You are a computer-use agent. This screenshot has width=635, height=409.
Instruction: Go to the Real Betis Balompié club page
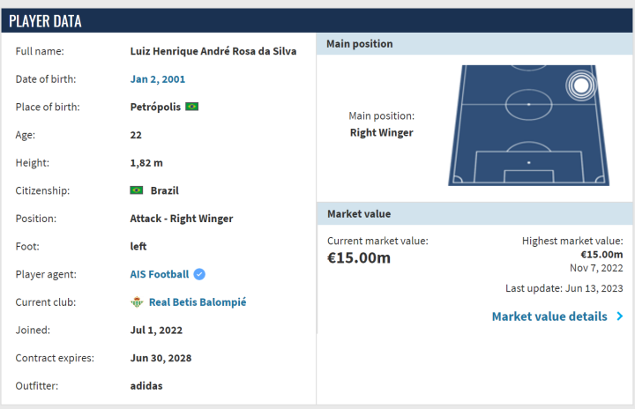[198, 302]
